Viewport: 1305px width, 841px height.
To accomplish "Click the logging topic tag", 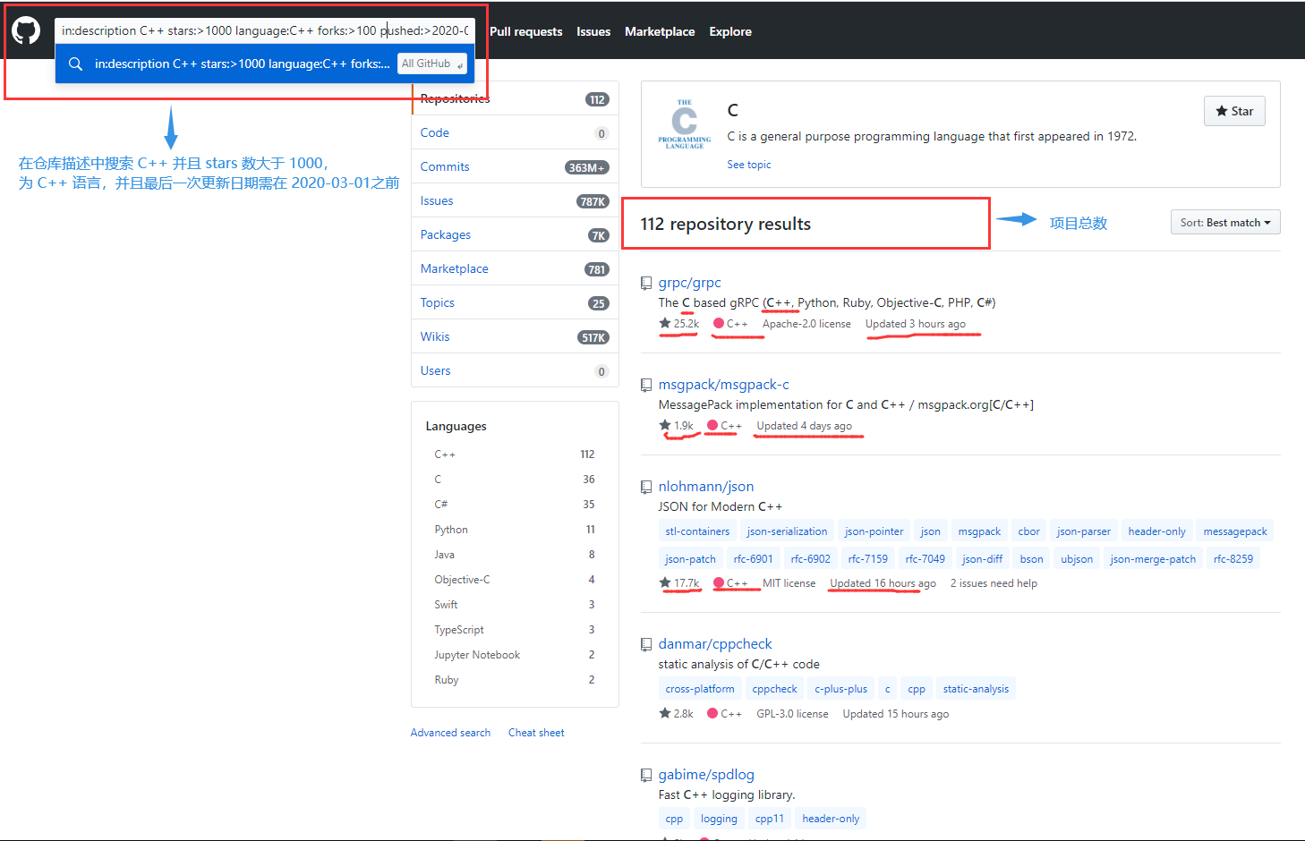I will tap(719, 819).
